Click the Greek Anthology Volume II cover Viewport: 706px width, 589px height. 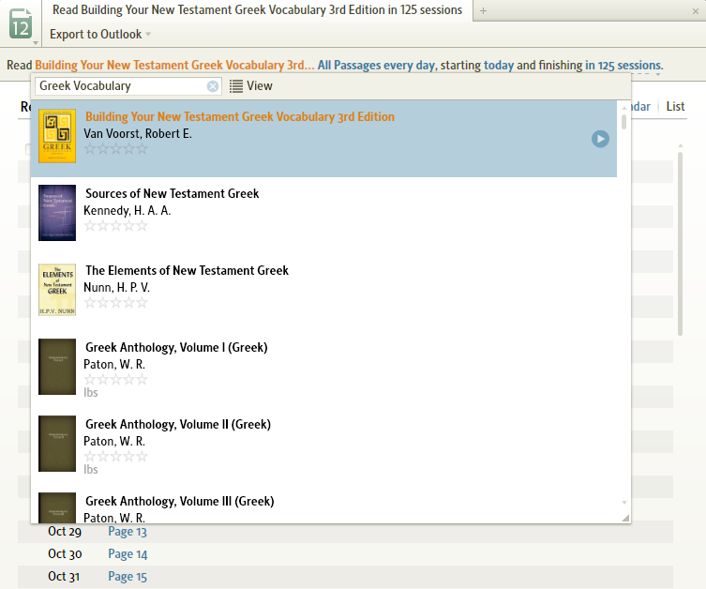point(57,444)
